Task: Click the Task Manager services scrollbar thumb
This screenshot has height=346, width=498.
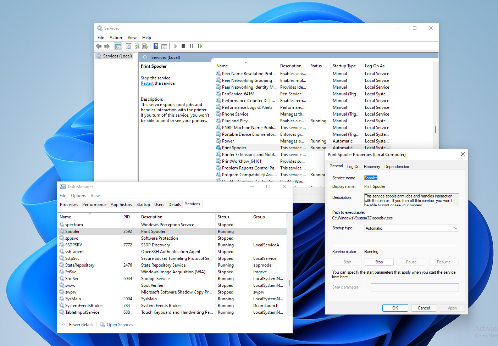Action: pos(290,283)
